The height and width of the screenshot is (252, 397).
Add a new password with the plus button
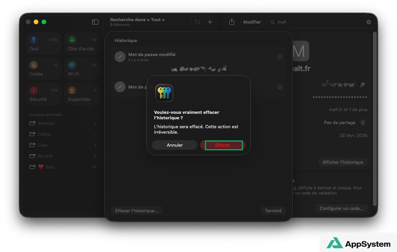pos(209,22)
